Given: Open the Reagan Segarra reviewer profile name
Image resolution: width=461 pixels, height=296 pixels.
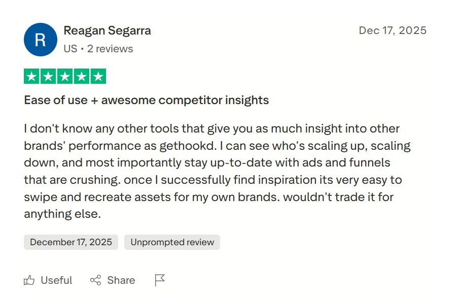Looking at the screenshot, I should (x=107, y=30).
